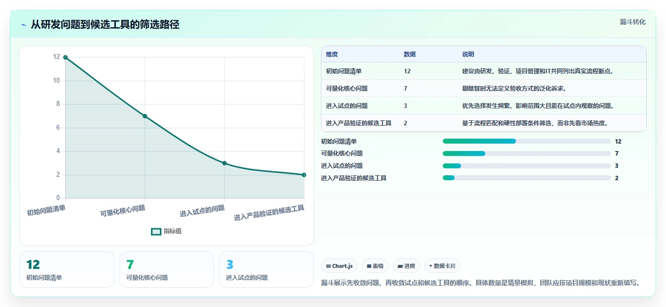Click the chart data point for 可量化核心问题
Image resolution: width=666 pixels, height=307 pixels.
point(145,116)
